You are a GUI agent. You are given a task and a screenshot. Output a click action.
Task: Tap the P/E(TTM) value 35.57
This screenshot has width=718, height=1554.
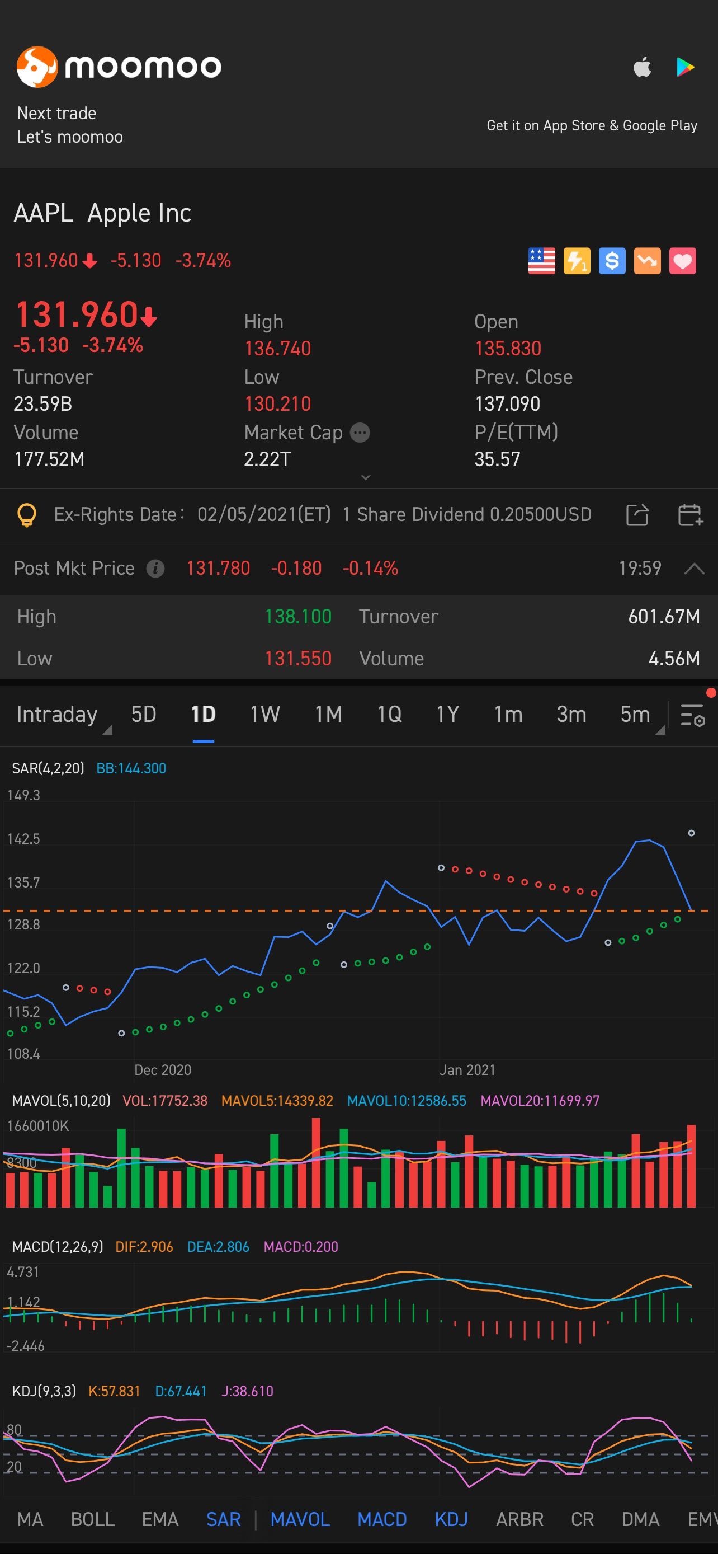[x=497, y=459]
